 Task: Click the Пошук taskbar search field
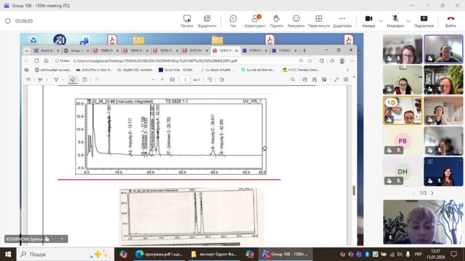54,254
